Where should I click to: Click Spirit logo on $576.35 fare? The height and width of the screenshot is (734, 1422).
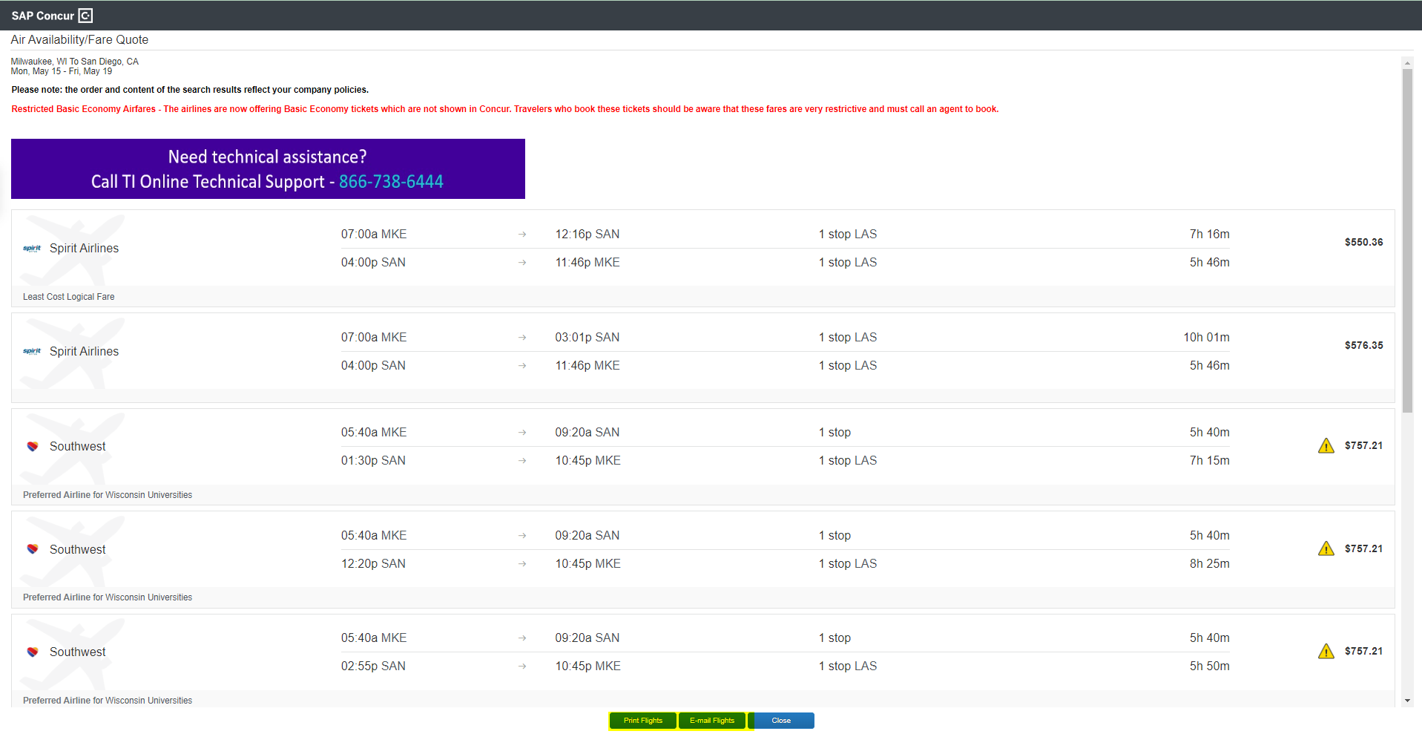(x=32, y=352)
